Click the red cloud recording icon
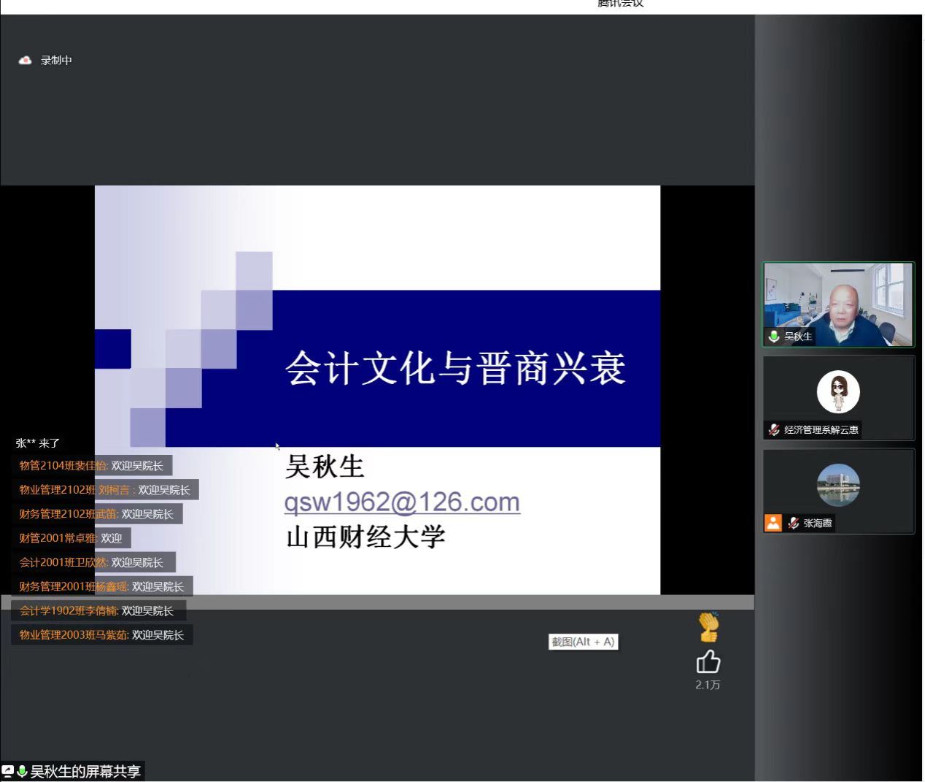 click(x=26, y=61)
